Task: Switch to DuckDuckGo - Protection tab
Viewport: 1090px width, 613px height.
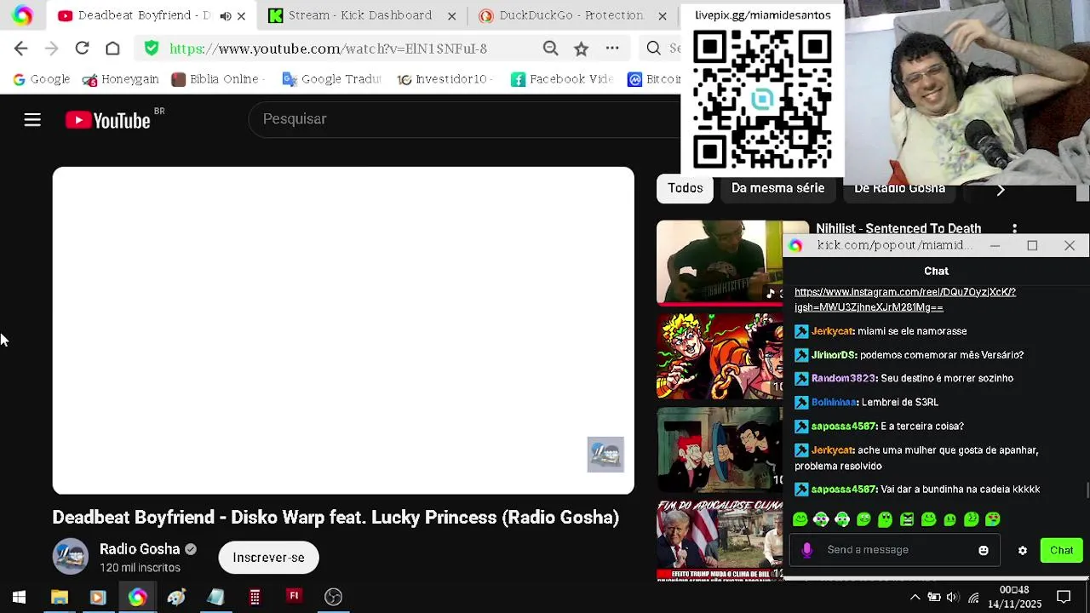Action: point(571,15)
